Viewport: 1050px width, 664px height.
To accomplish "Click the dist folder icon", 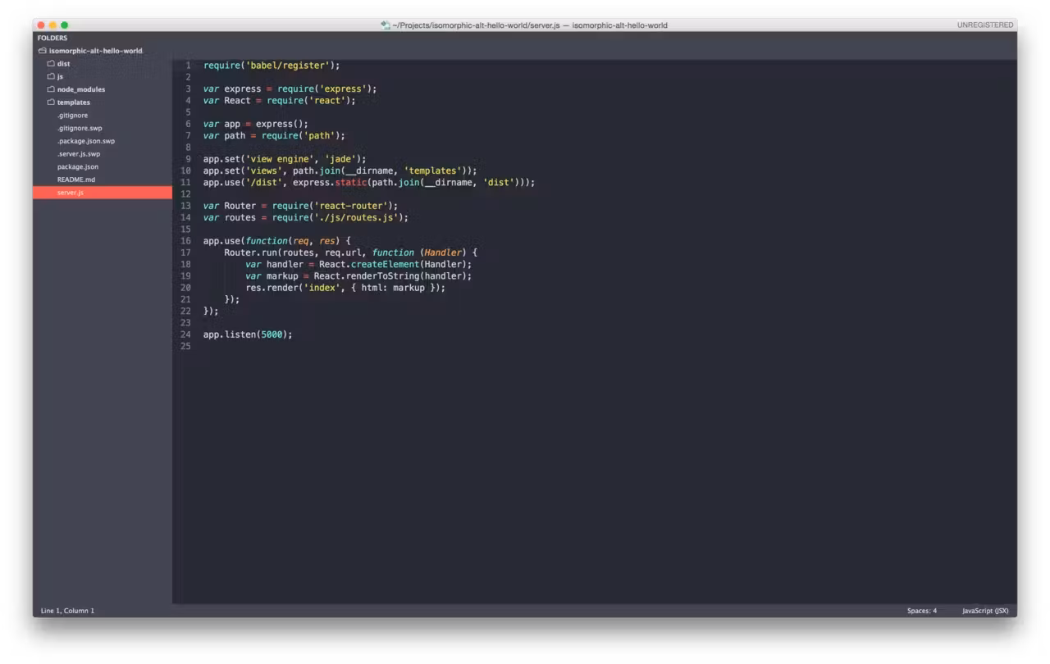I will (x=51, y=63).
